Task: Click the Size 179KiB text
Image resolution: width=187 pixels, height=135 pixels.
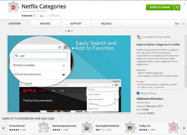Action: pos(142,110)
